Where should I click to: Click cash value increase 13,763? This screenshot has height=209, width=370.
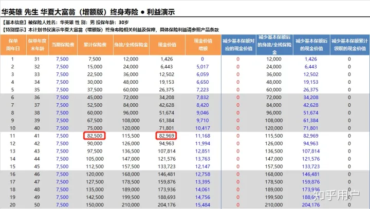(202, 159)
